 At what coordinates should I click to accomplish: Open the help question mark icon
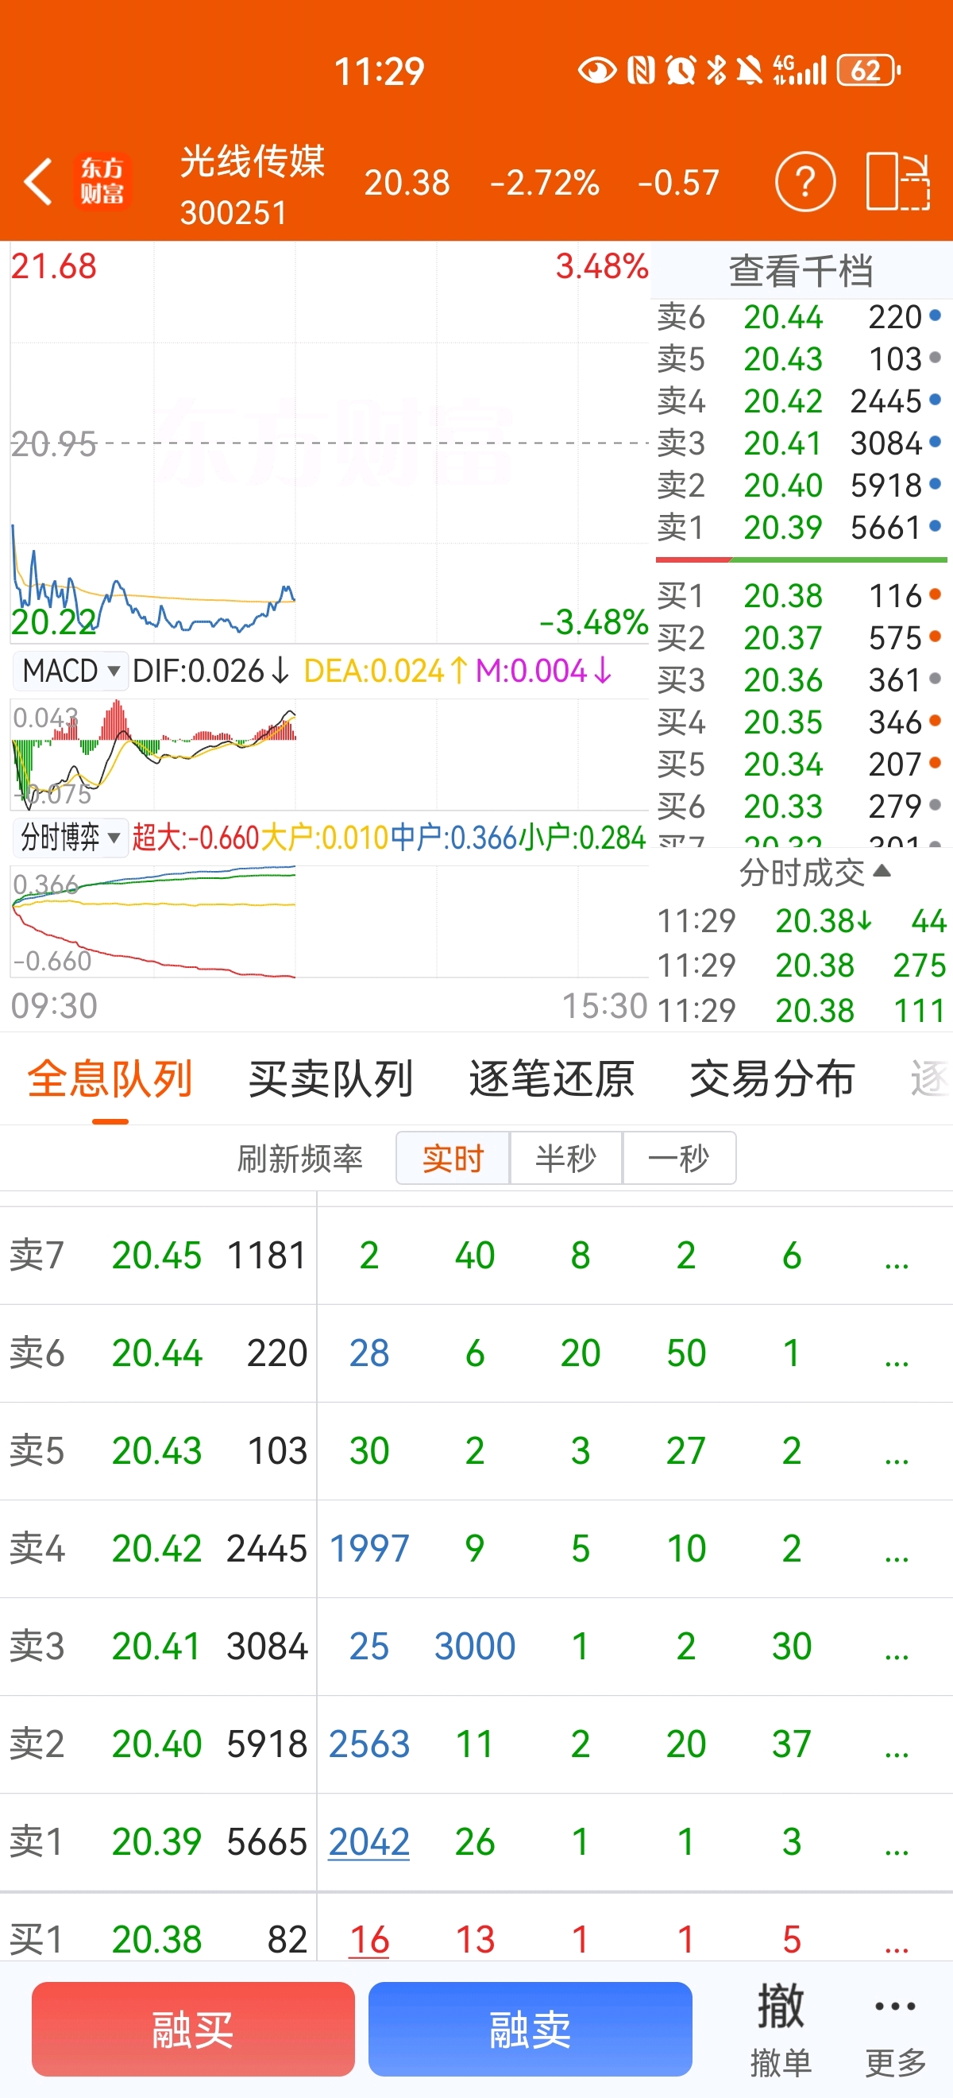coord(804,182)
